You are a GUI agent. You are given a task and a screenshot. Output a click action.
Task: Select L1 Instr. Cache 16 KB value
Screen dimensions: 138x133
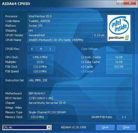(119, 57)
